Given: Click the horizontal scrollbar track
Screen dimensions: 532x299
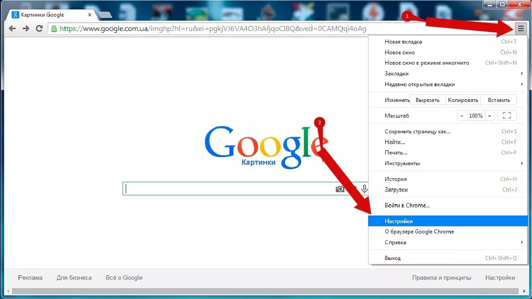Looking at the screenshot, I should (265, 291).
